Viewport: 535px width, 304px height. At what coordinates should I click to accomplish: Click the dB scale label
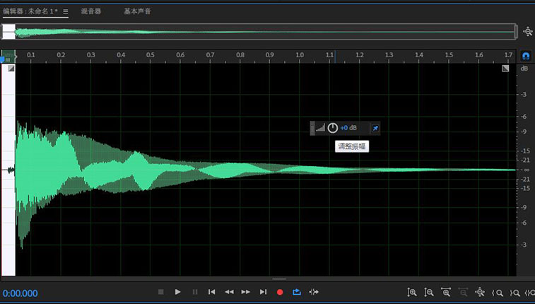[x=524, y=69]
